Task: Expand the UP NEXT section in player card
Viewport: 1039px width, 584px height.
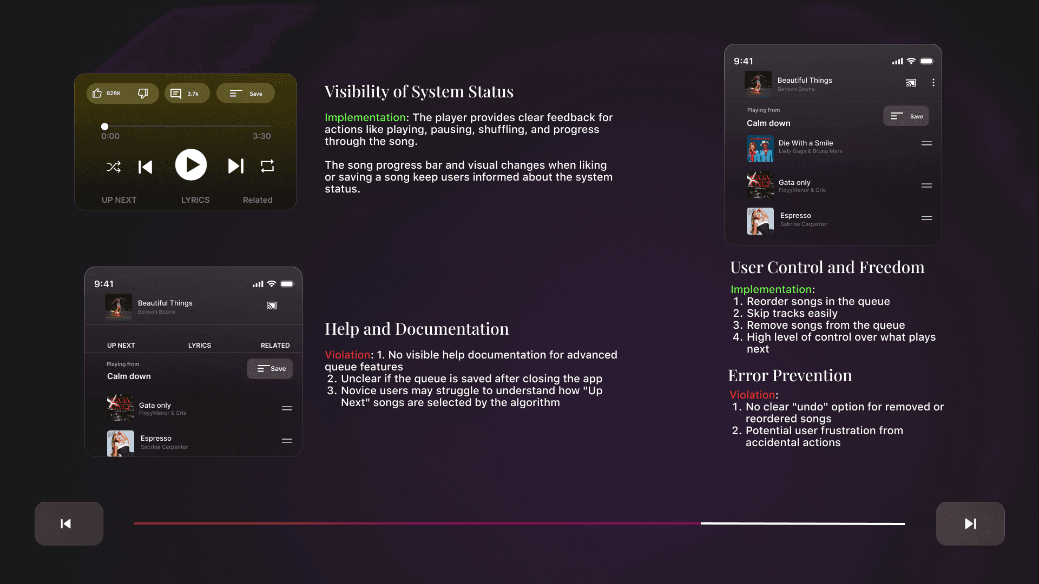Action: click(x=119, y=200)
